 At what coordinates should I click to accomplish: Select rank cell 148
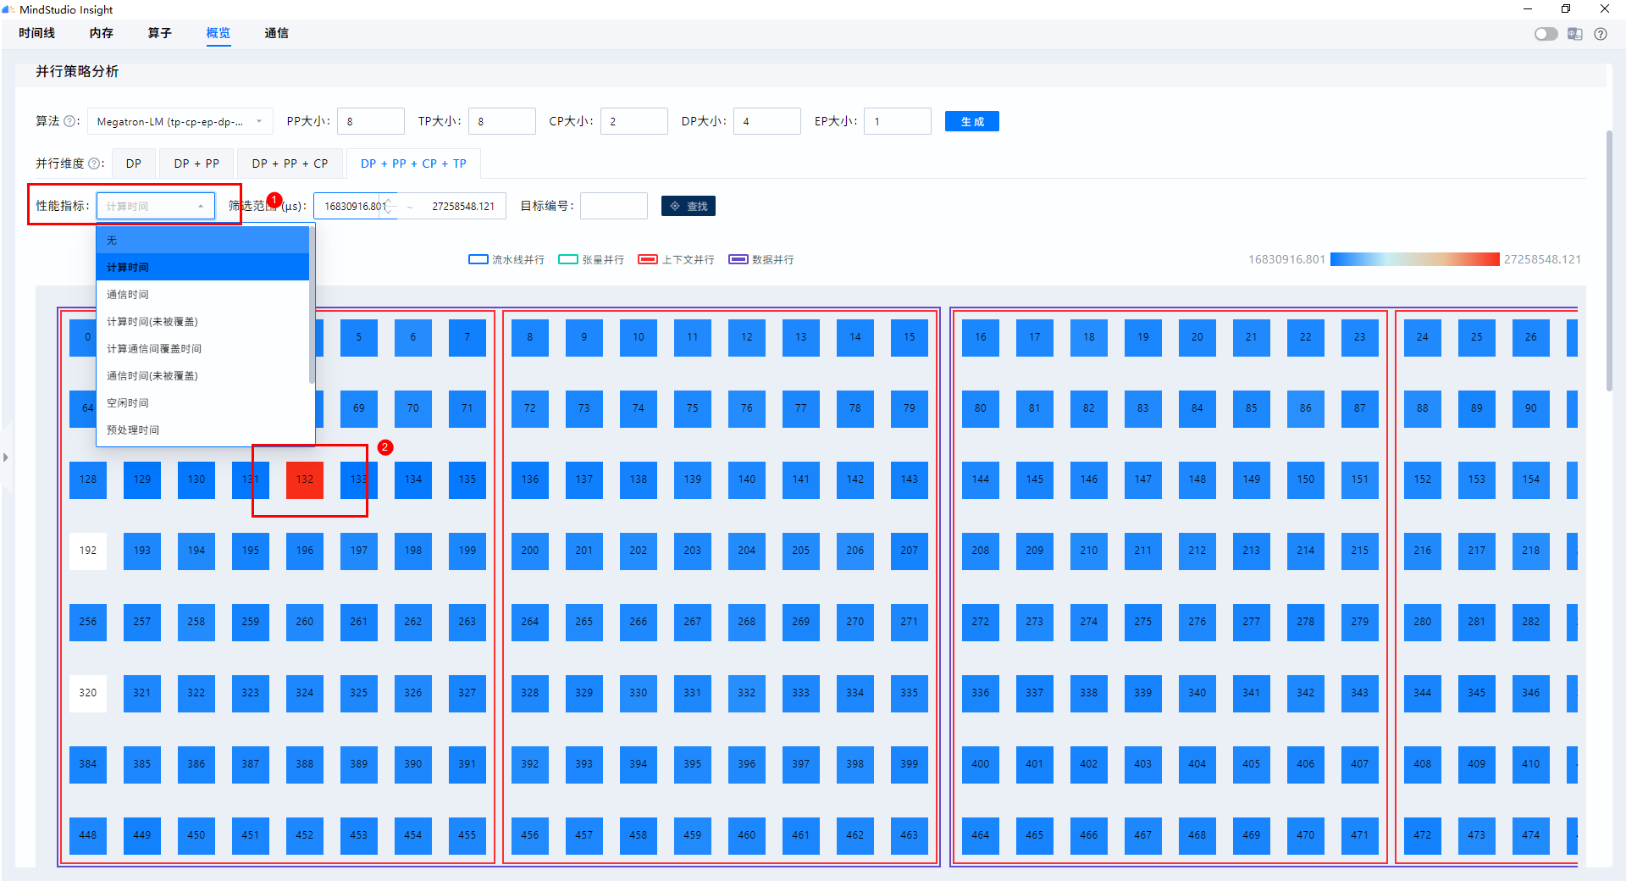1197,479
